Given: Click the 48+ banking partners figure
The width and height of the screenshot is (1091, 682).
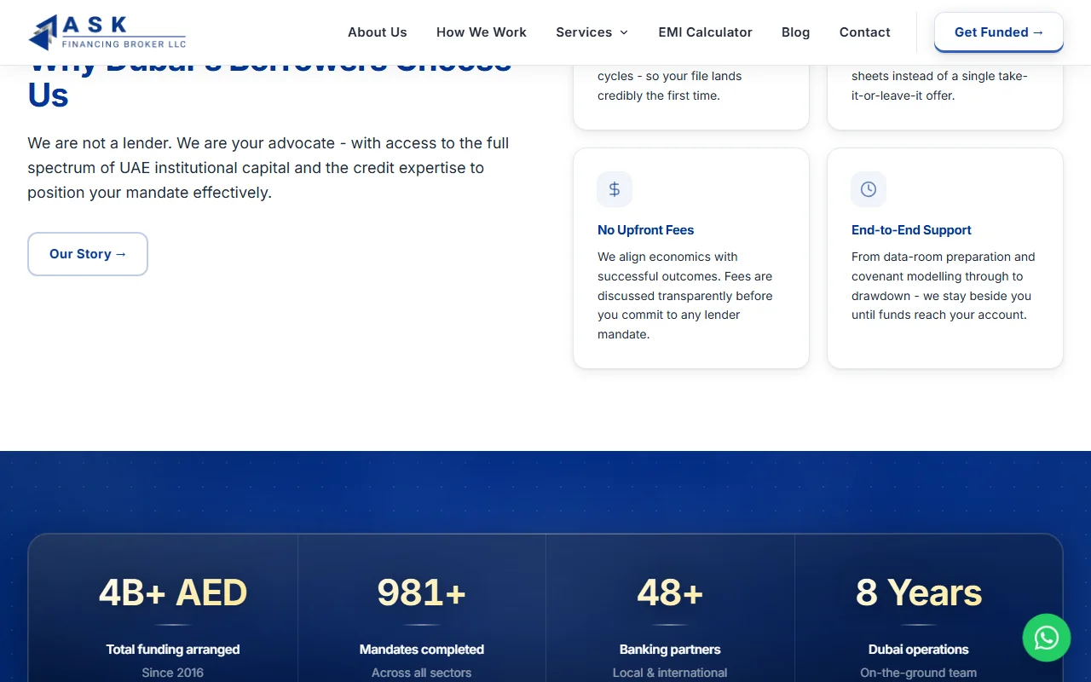Looking at the screenshot, I should 670,592.
